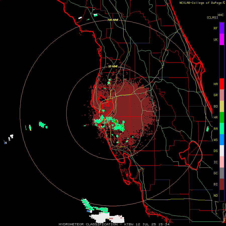Image resolution: width=226 pixels, height=226 pixels.
Task: Click the HYDROMETEOR CLASSIFICATION KTBW timestamp caption
Action: [114, 224]
